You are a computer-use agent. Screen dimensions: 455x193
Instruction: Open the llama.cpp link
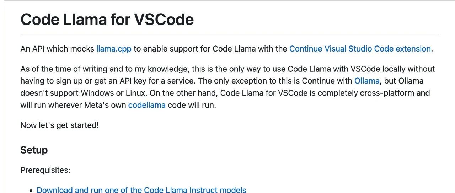pos(114,49)
